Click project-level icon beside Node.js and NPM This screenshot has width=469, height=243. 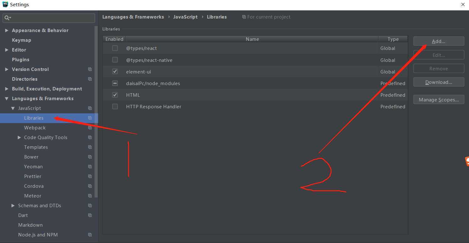point(90,235)
